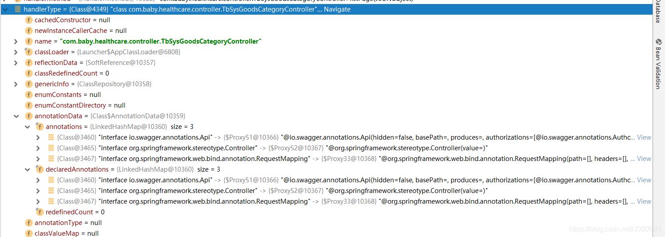Click map entry icon of declaredAnnotations RequestMapping row

point(51,201)
